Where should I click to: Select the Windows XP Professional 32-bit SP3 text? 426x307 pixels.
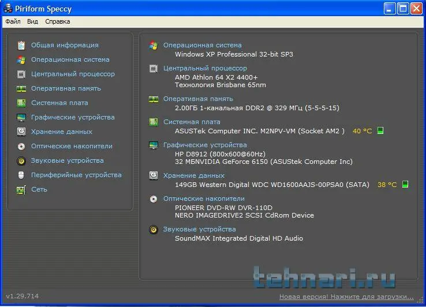pos(234,54)
